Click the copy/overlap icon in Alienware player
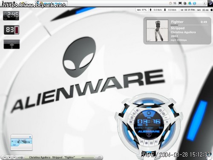 point(164,113)
